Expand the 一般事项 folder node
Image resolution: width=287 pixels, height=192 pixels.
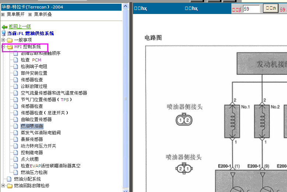pyautogui.click(x=3, y=40)
